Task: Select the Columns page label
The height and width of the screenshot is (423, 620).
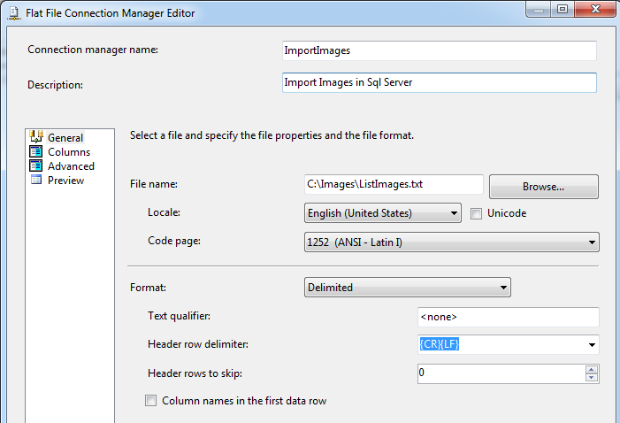Action: 69,151
